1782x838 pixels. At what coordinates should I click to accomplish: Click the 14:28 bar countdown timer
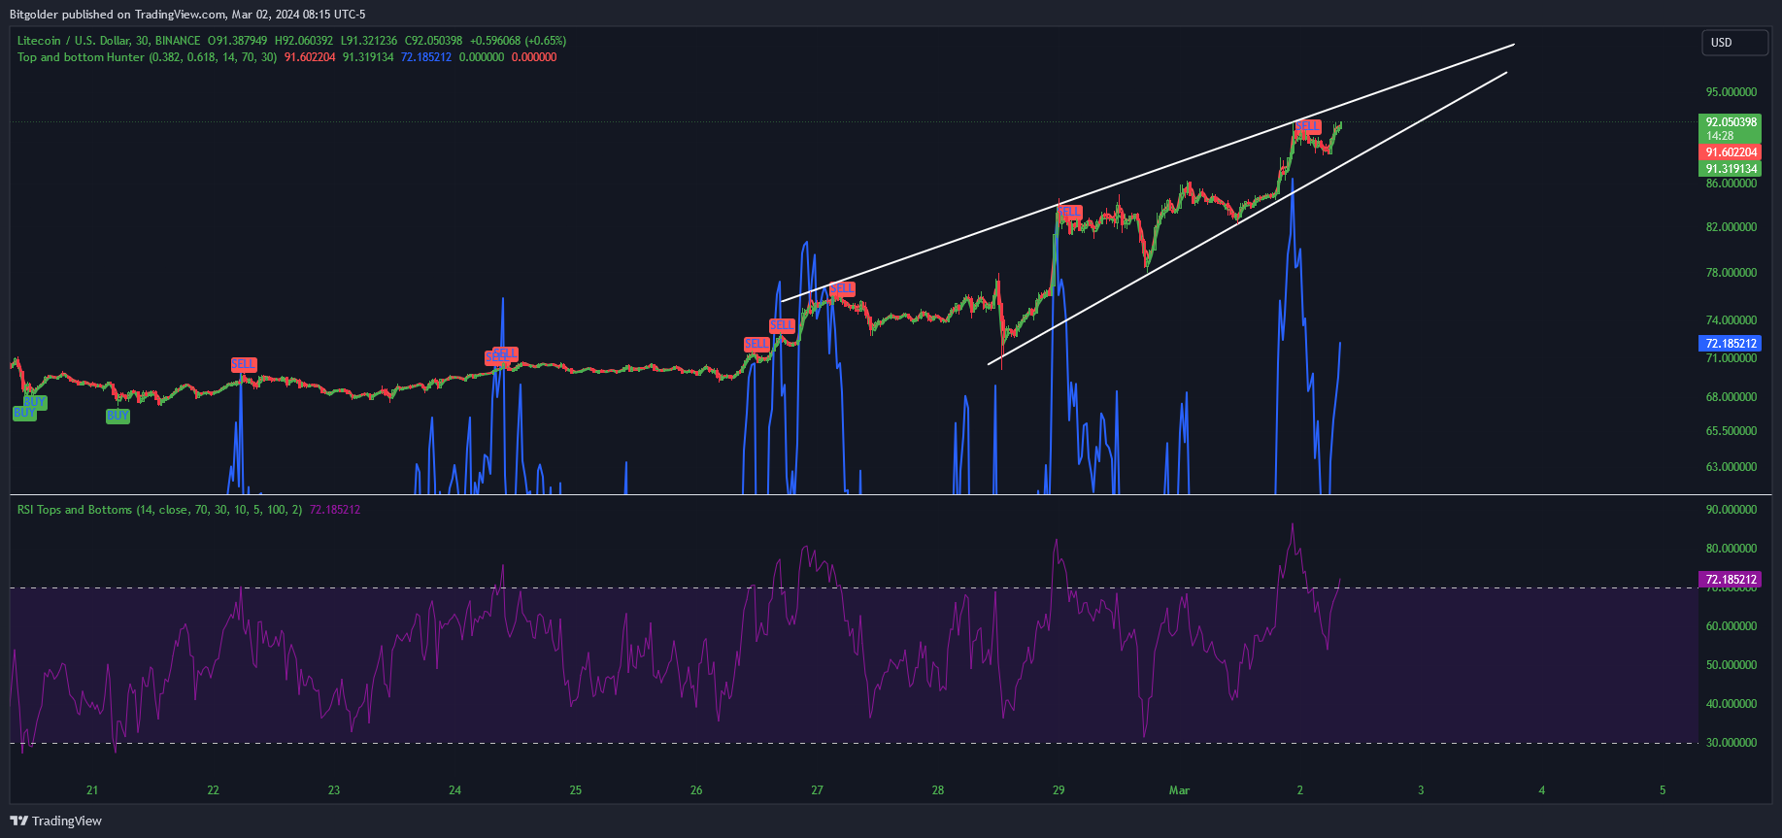[1720, 136]
